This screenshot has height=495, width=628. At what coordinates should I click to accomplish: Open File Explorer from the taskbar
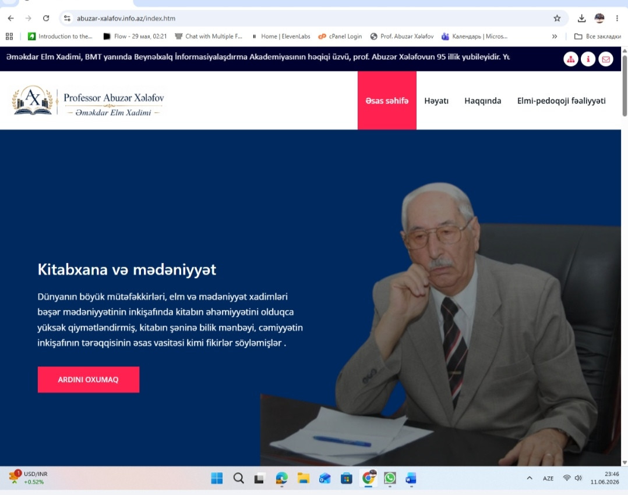[x=303, y=478]
